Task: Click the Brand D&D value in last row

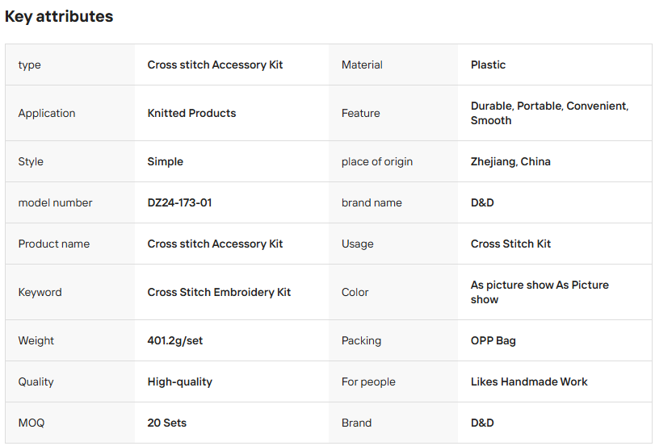Action: pos(482,423)
